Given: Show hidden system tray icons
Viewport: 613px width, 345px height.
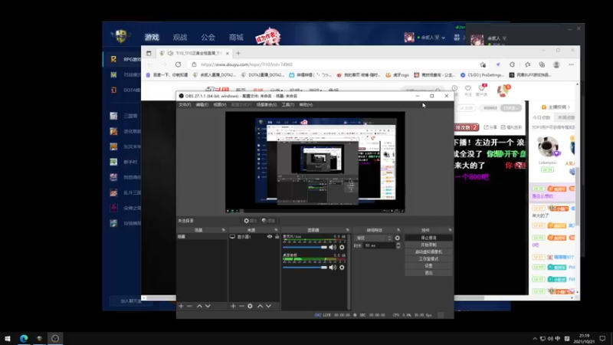Looking at the screenshot, I should (x=535, y=339).
